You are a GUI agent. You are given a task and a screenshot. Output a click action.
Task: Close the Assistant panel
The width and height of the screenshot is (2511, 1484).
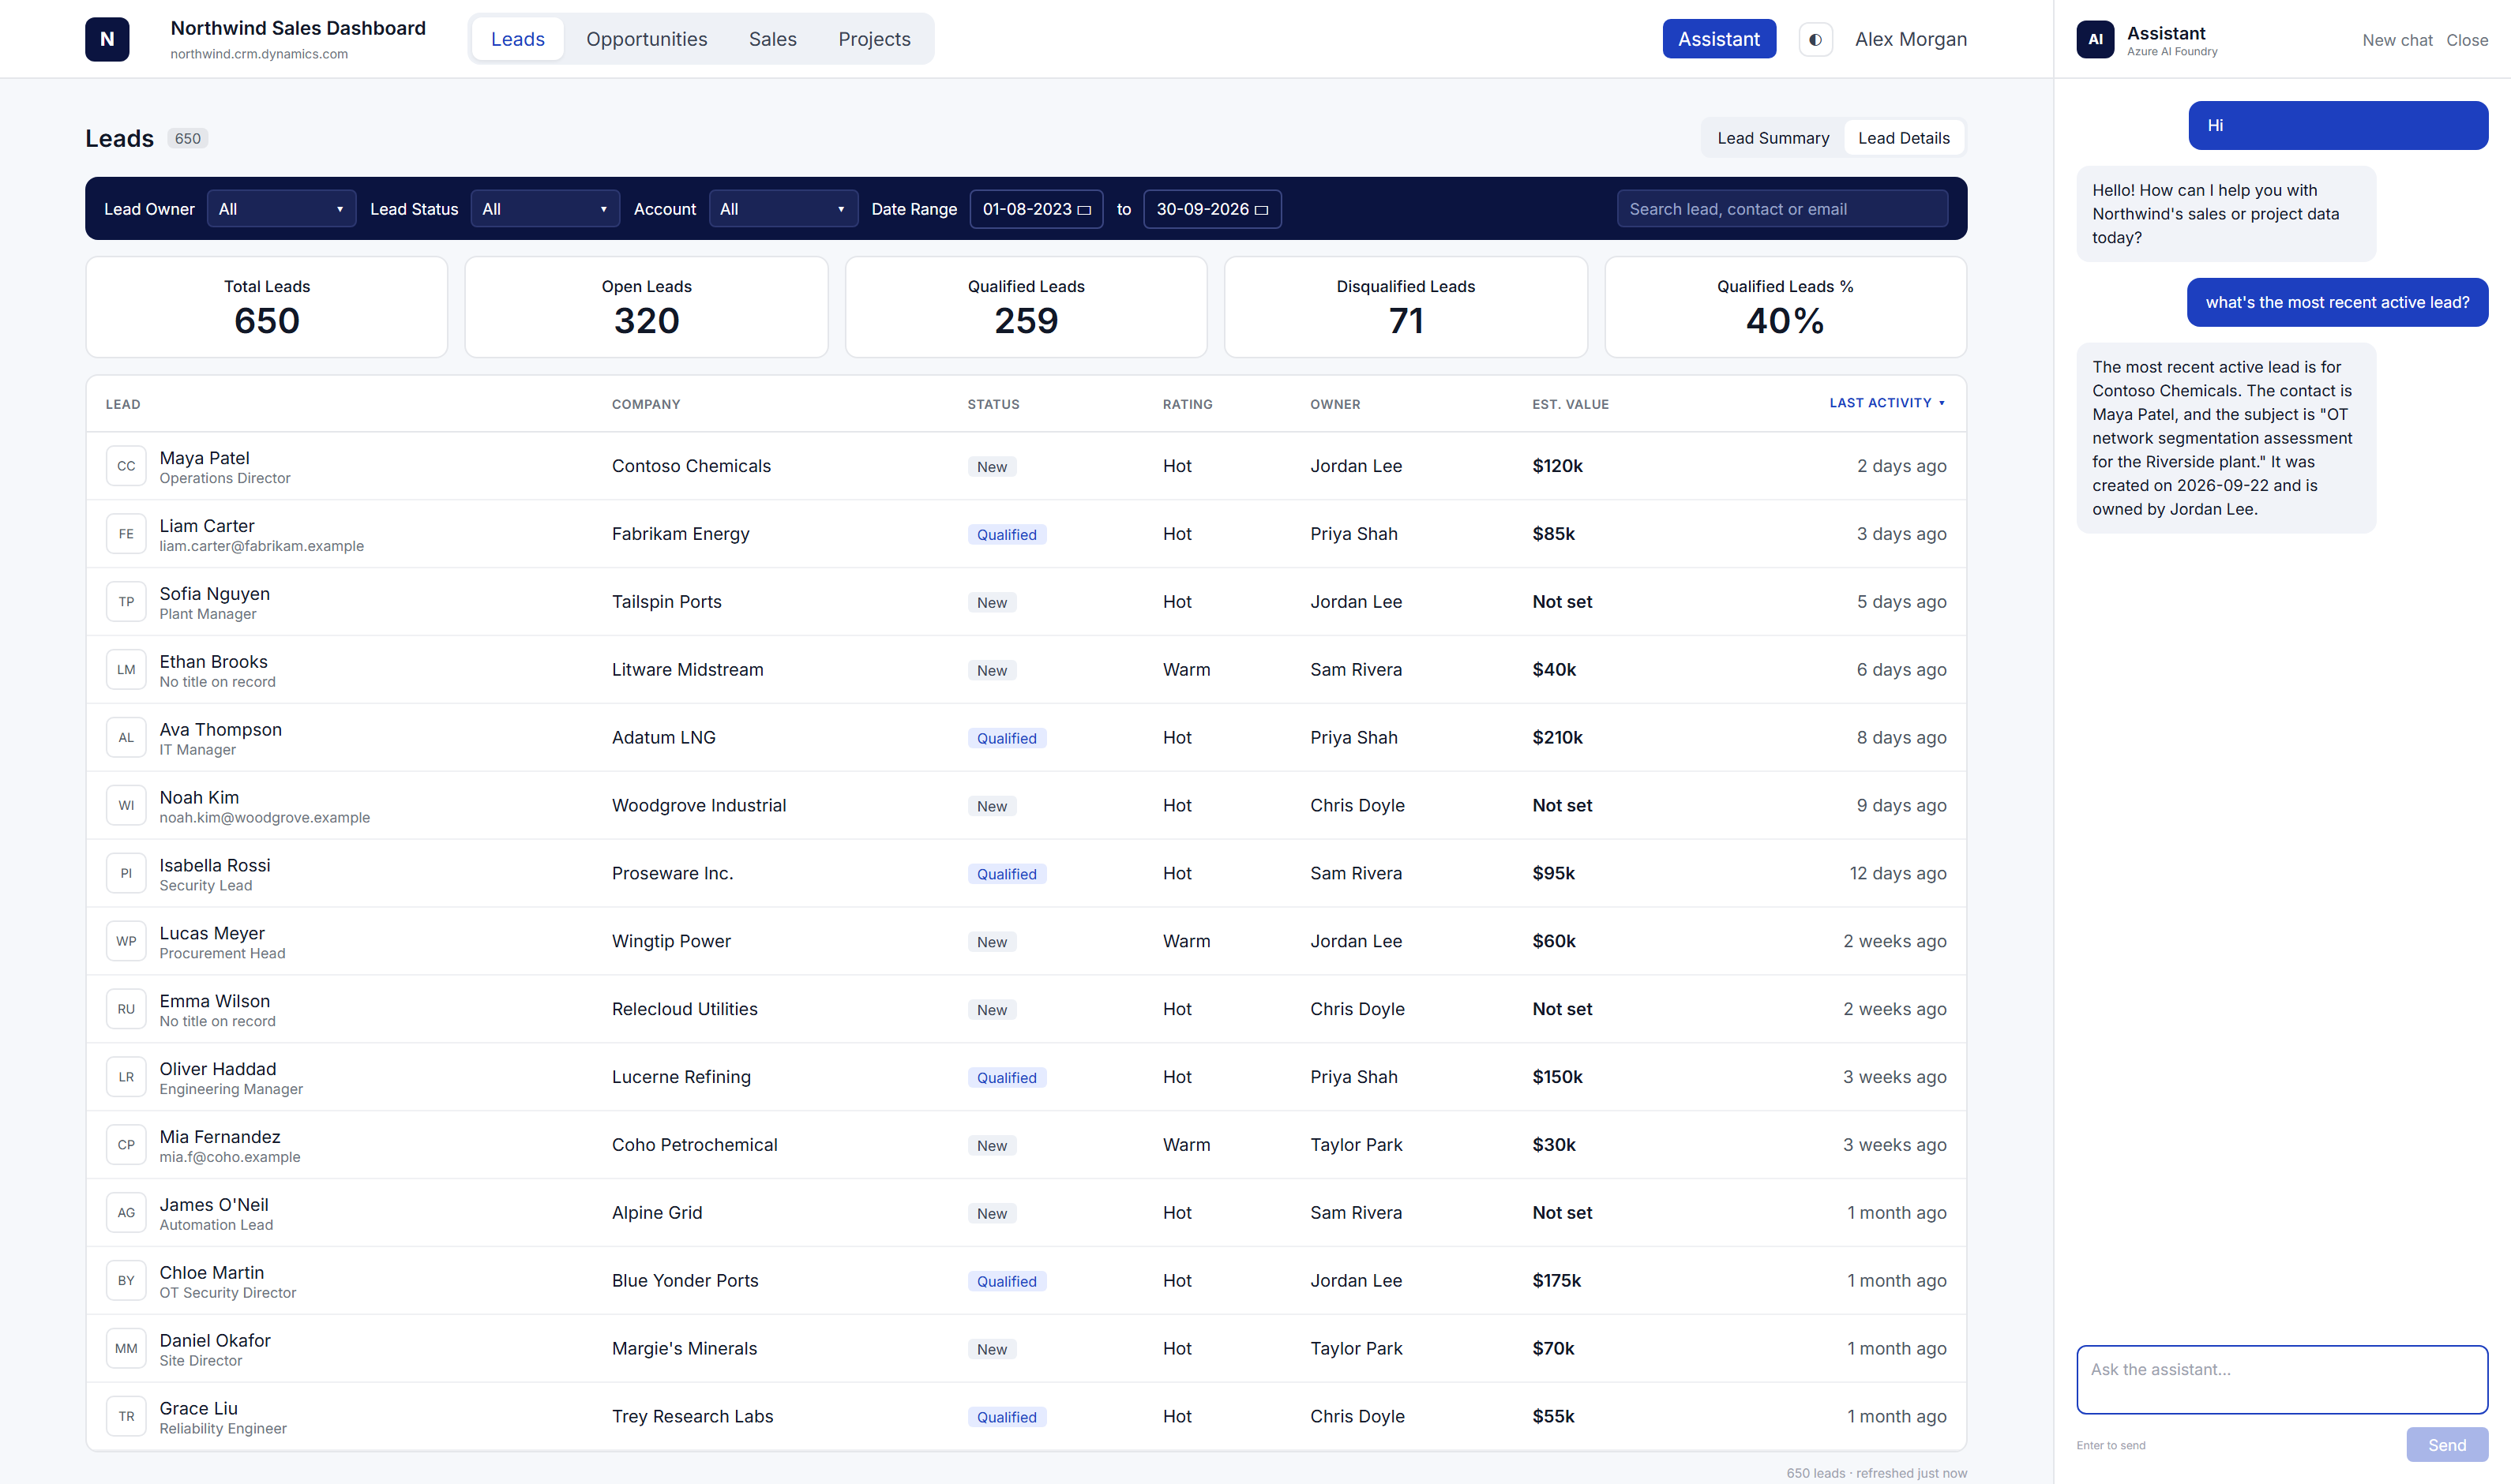[x=2467, y=40]
